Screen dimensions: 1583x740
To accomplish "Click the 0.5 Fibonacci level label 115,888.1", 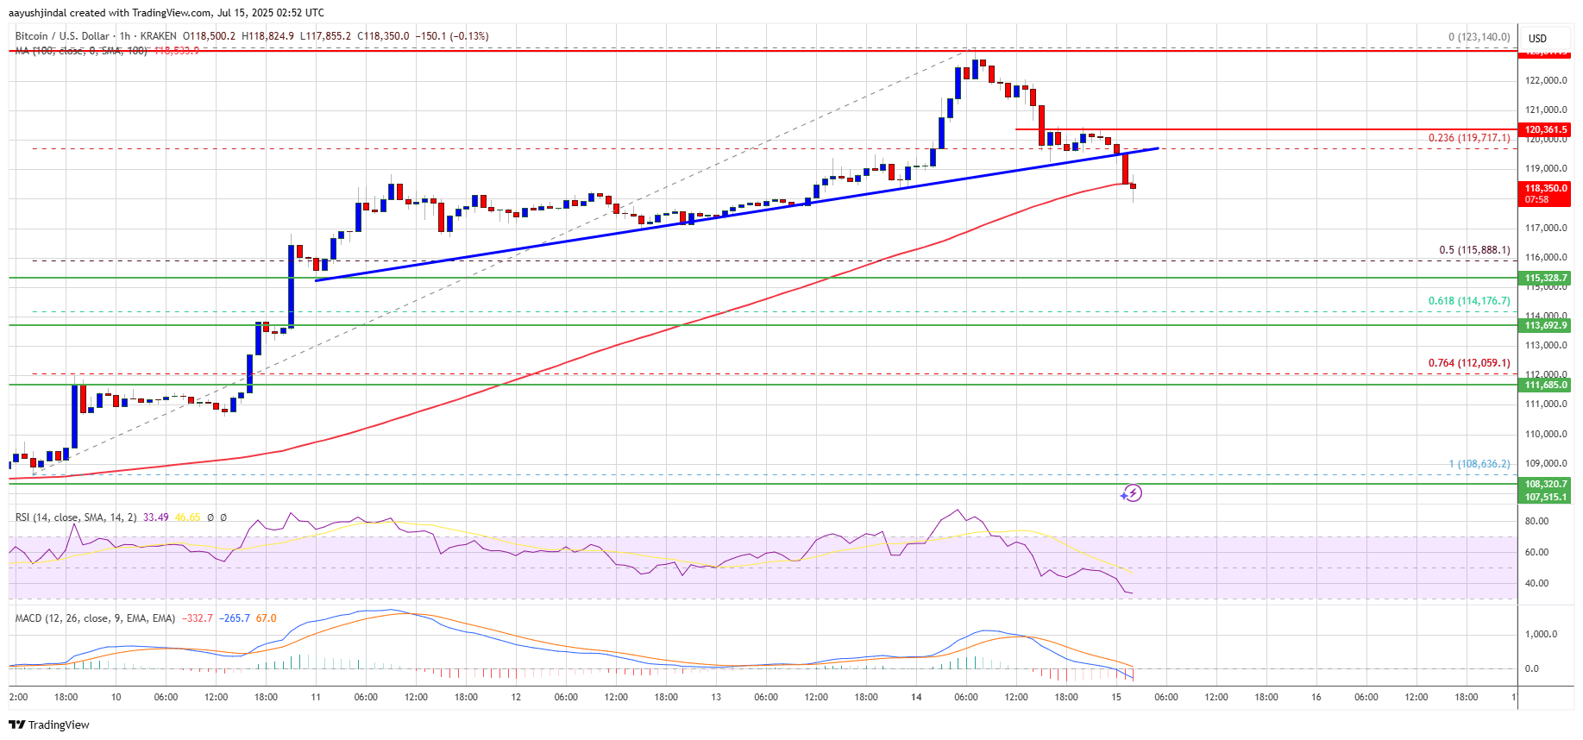I will 1474,250.
